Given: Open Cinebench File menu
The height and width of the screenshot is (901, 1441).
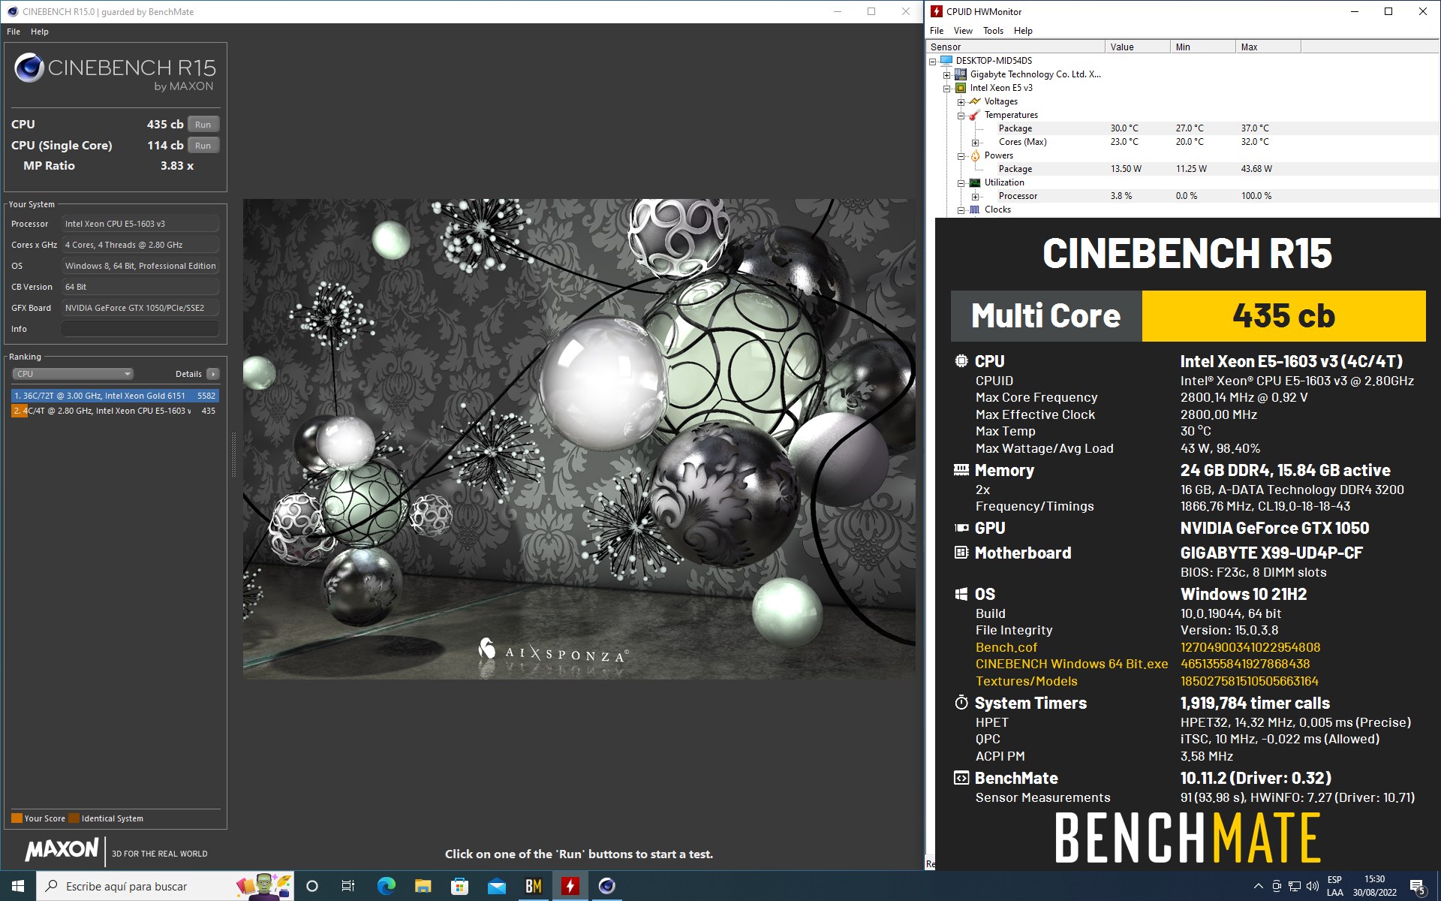Looking at the screenshot, I should pos(14,32).
